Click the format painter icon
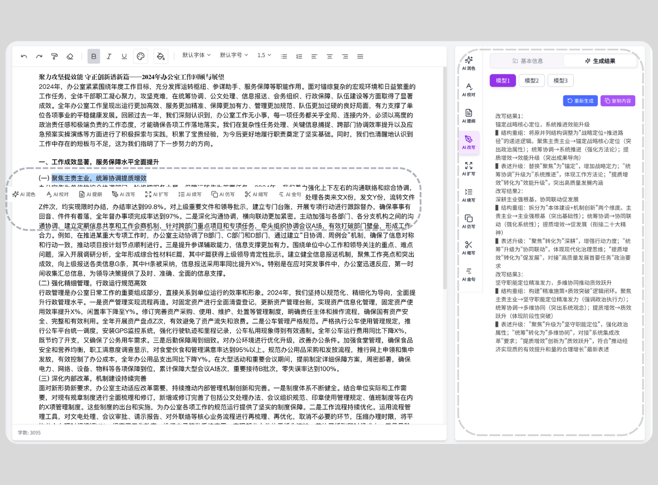 point(54,57)
